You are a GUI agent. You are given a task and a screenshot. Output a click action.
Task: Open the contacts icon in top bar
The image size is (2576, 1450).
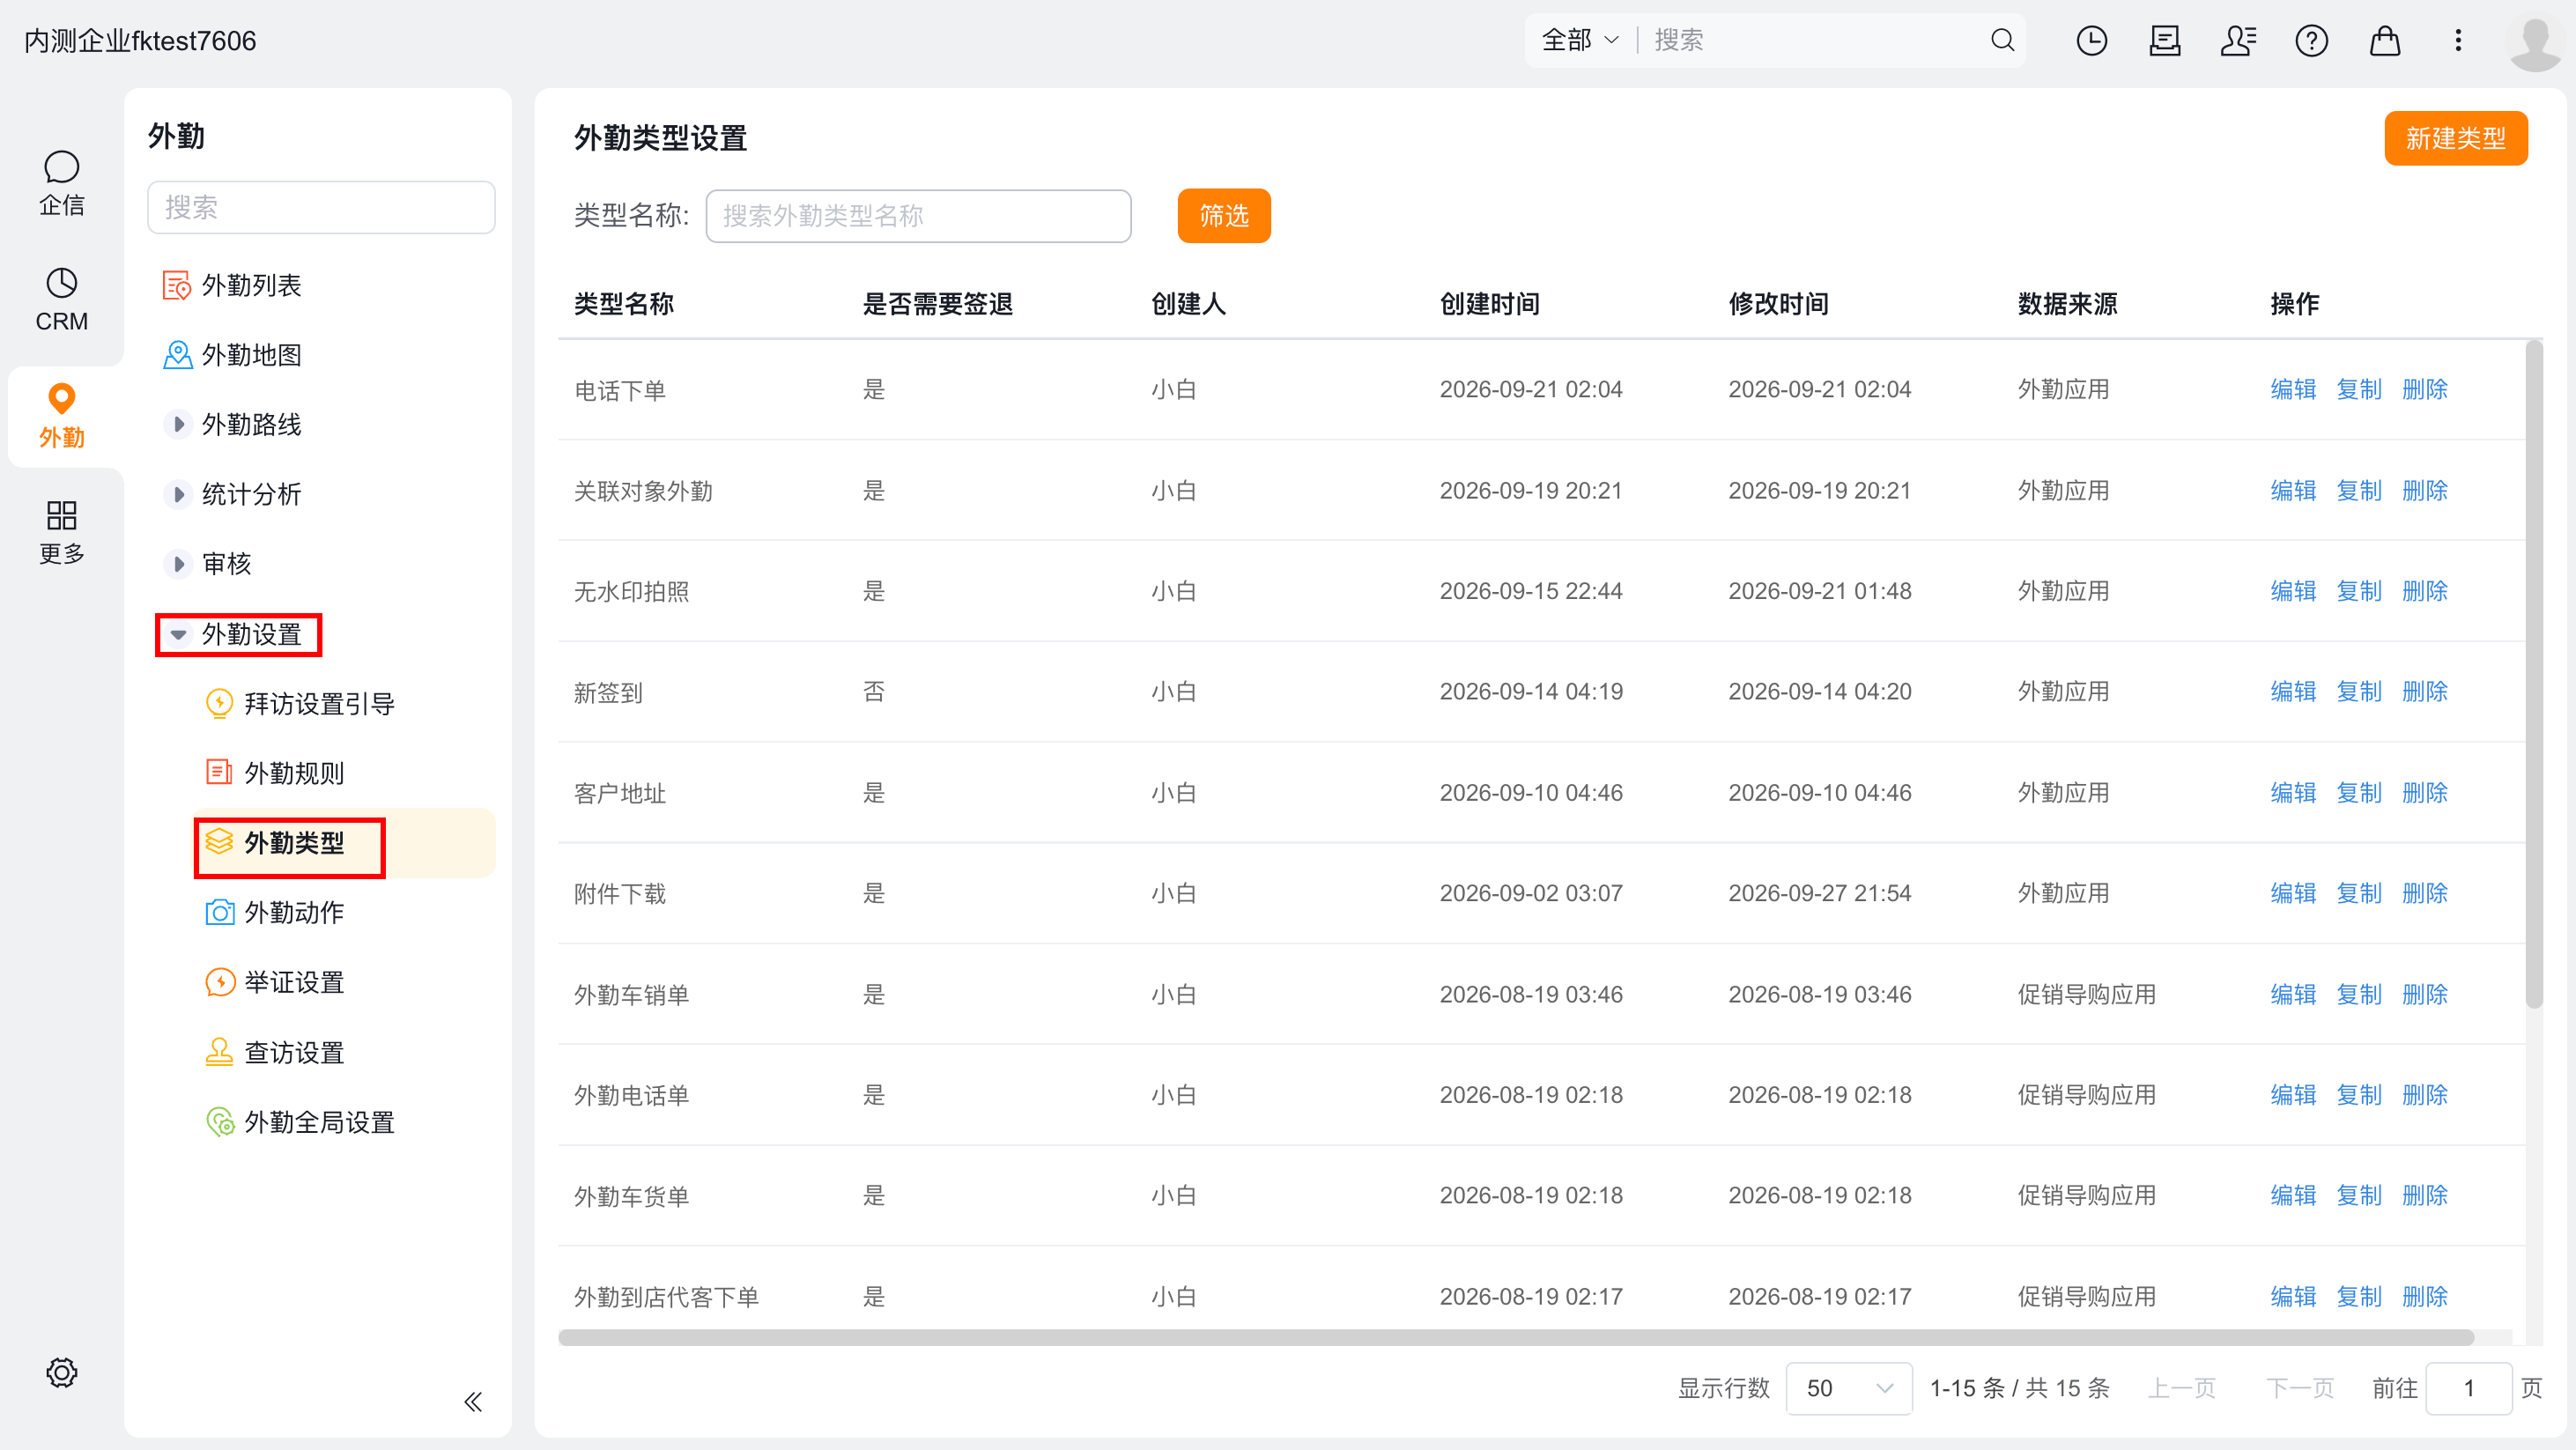point(2238,40)
